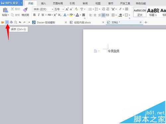Click the decrease indent icon

(x=104, y=9)
